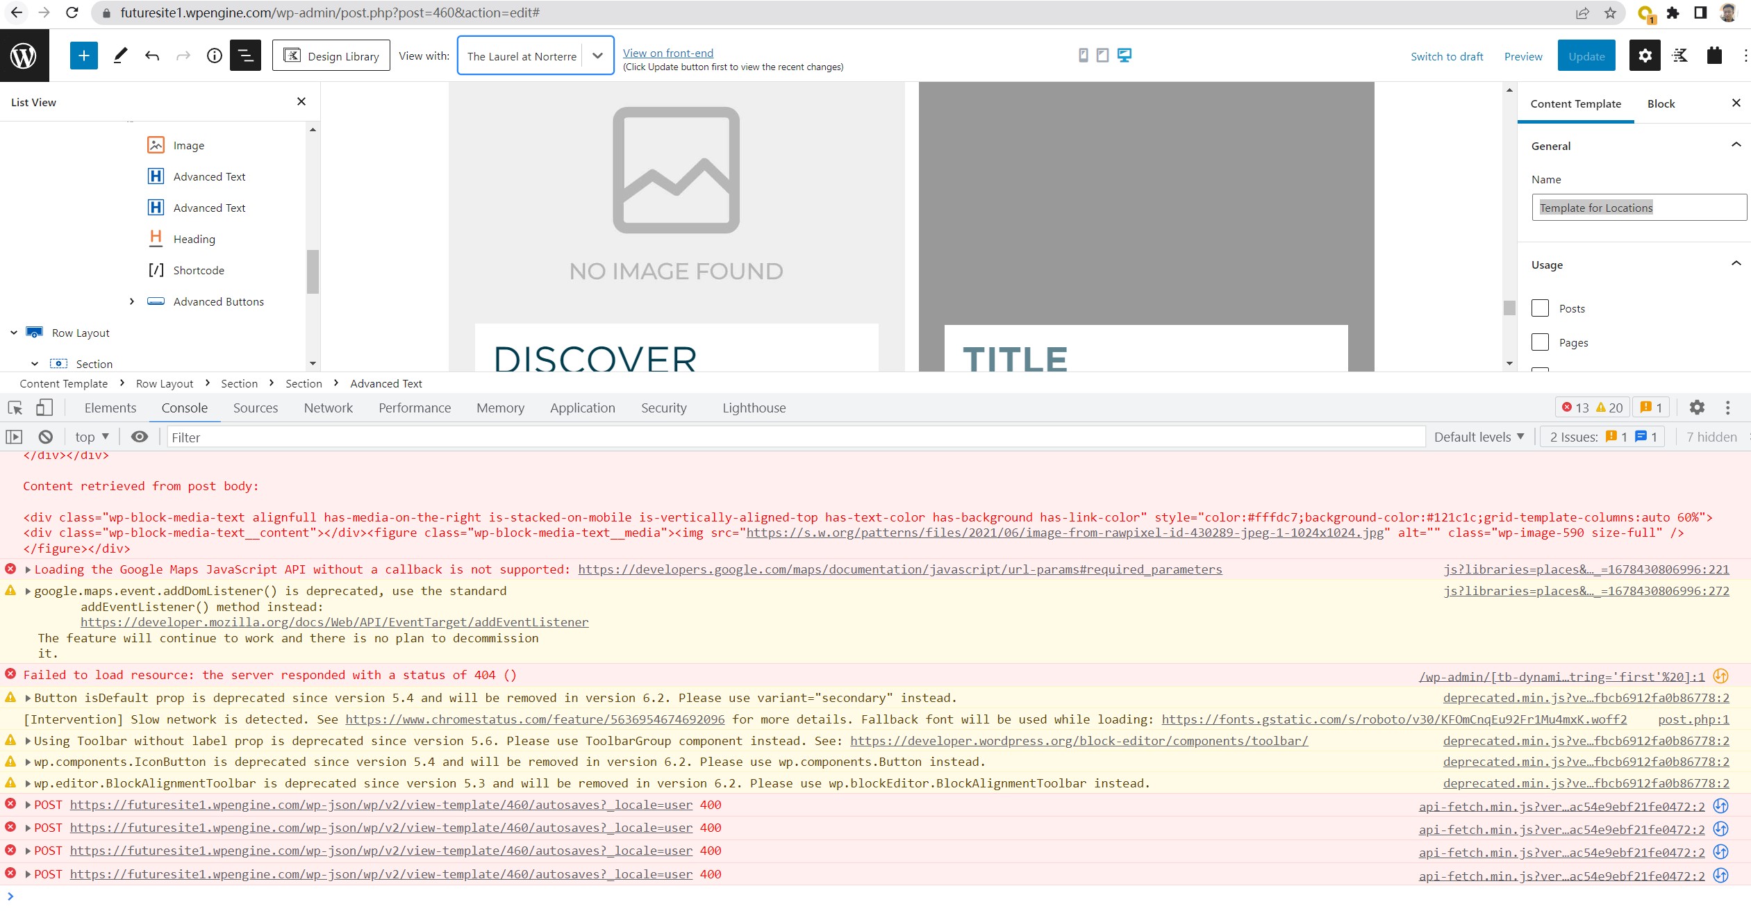
Task: Click the List View vertical scrollbar thumb
Action: coord(313,271)
